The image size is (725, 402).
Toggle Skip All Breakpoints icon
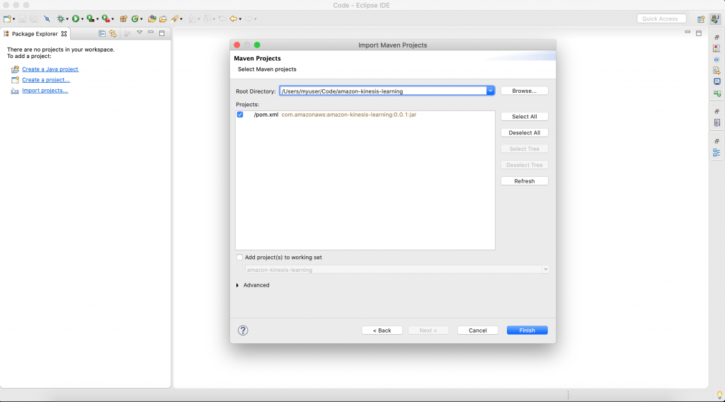click(47, 19)
